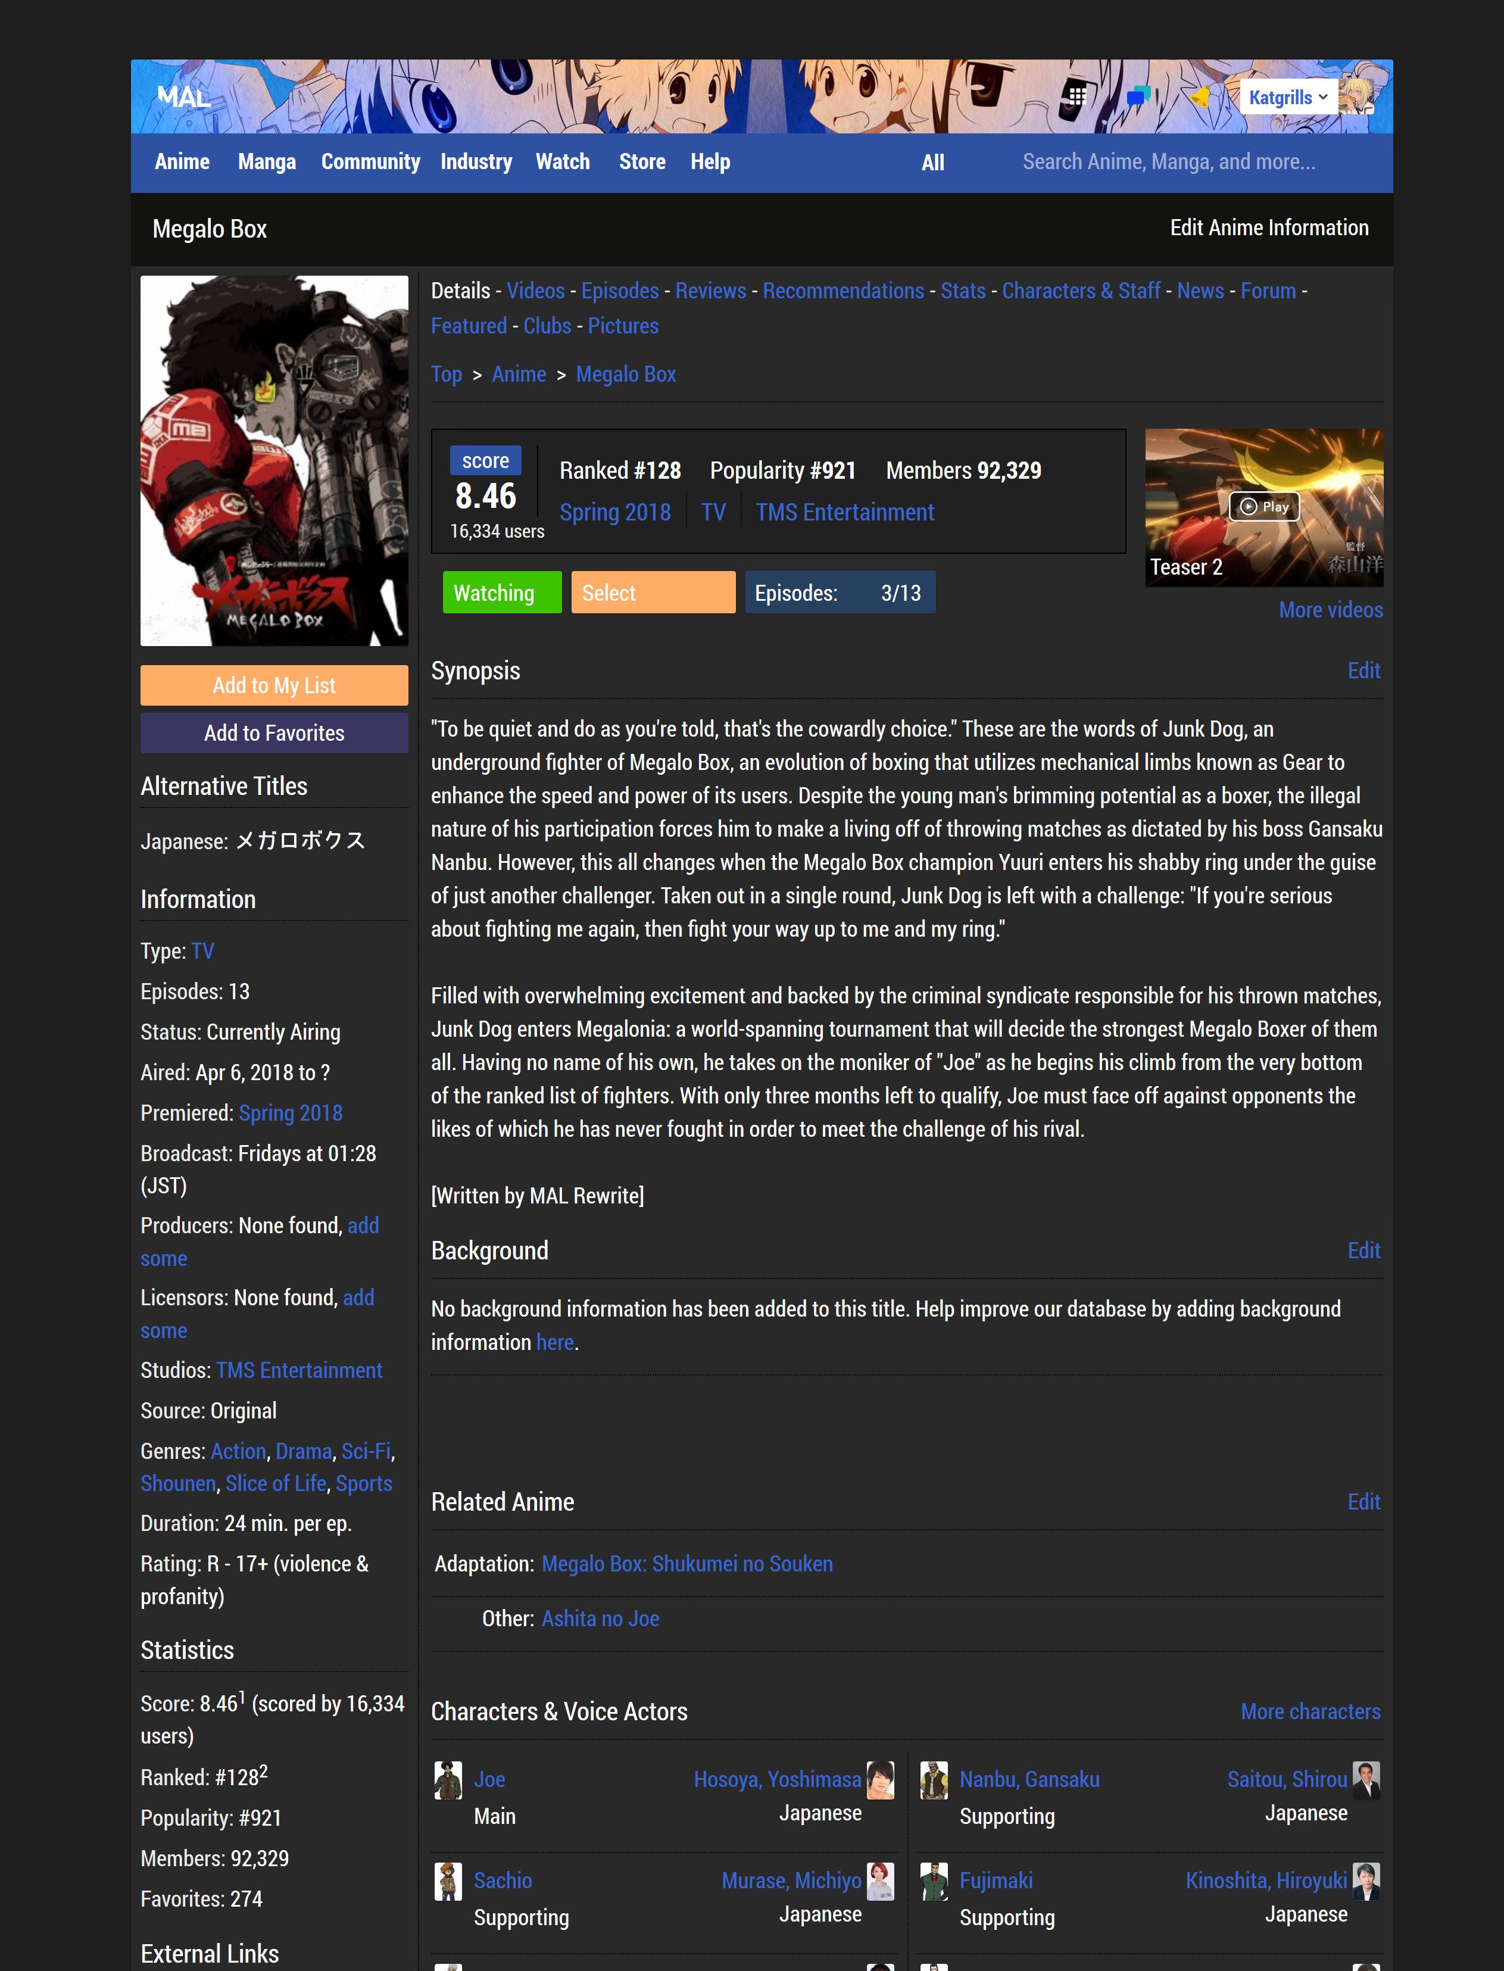Image resolution: width=1504 pixels, height=1971 pixels.
Task: Open the Select score dropdown
Action: click(653, 592)
